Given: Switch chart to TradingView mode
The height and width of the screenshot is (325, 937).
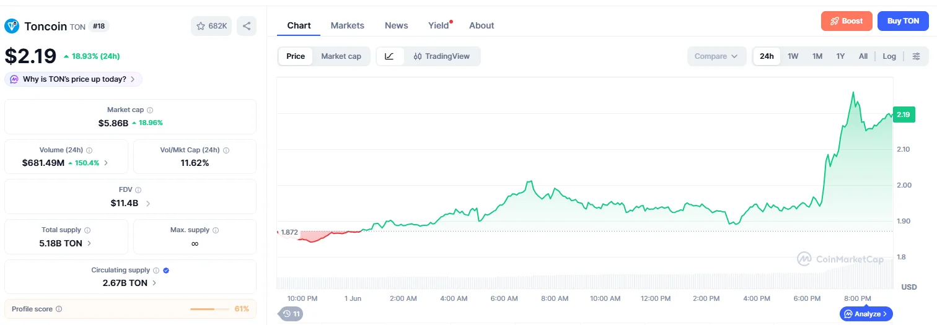Looking at the screenshot, I should coord(442,56).
